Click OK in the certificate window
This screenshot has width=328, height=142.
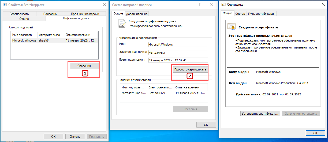[x=315, y=133]
